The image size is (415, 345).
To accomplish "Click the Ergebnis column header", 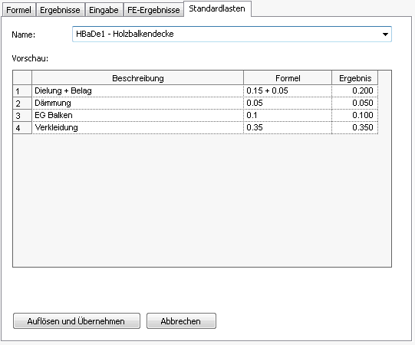I will (x=355, y=77).
